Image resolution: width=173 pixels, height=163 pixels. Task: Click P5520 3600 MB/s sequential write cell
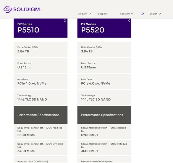104,147
